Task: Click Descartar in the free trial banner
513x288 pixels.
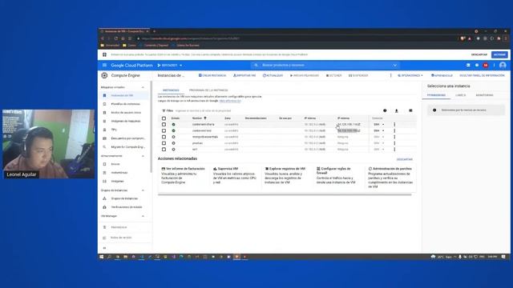Action: click(x=479, y=54)
